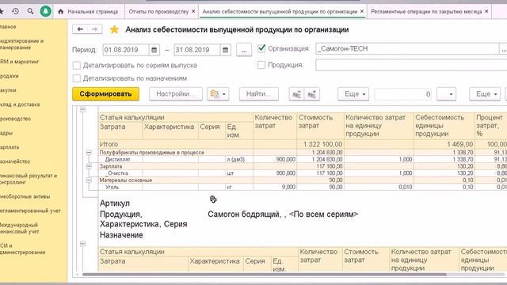Image resolution: width=507 pixels, height=285 pixels.
Task: Click the empty Продукция input field
Action: (410, 65)
